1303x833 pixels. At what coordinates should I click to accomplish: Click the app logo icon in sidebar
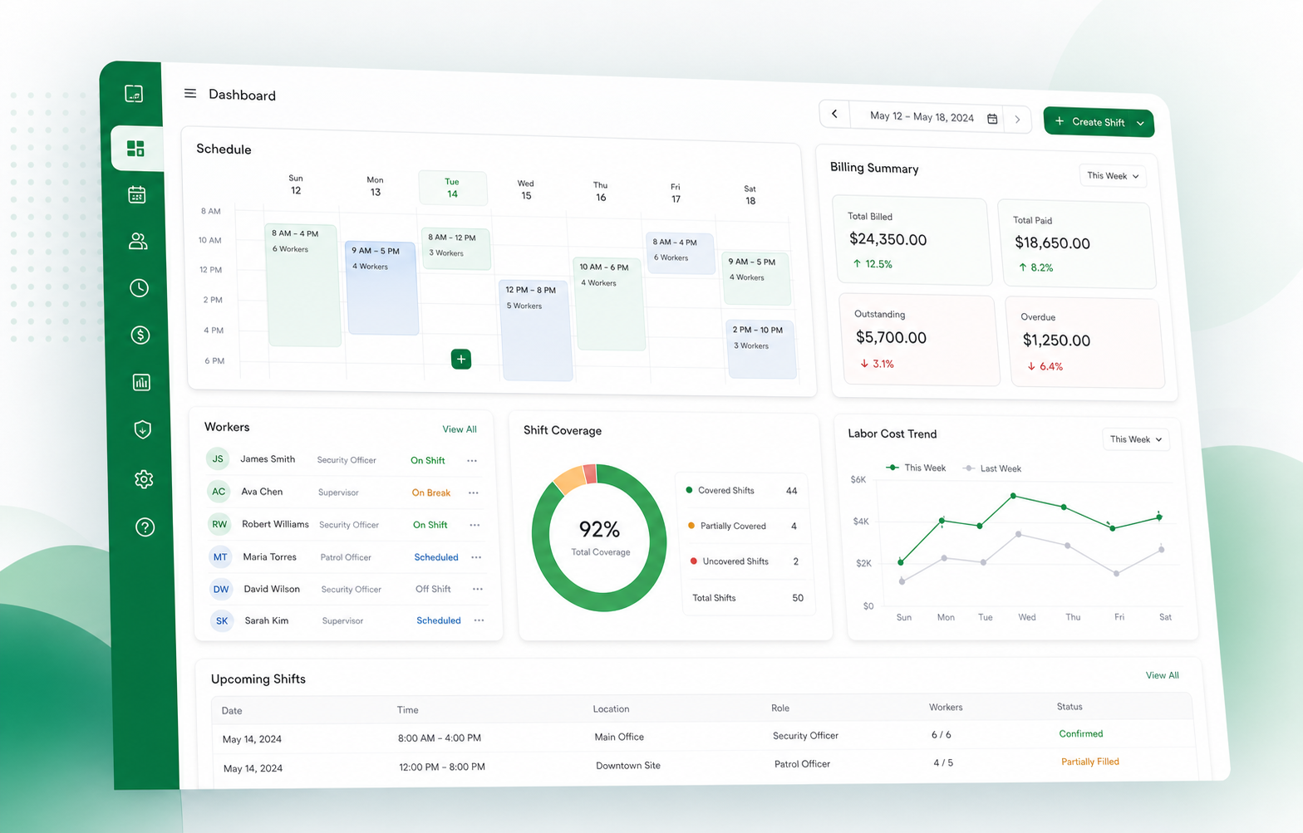[134, 94]
